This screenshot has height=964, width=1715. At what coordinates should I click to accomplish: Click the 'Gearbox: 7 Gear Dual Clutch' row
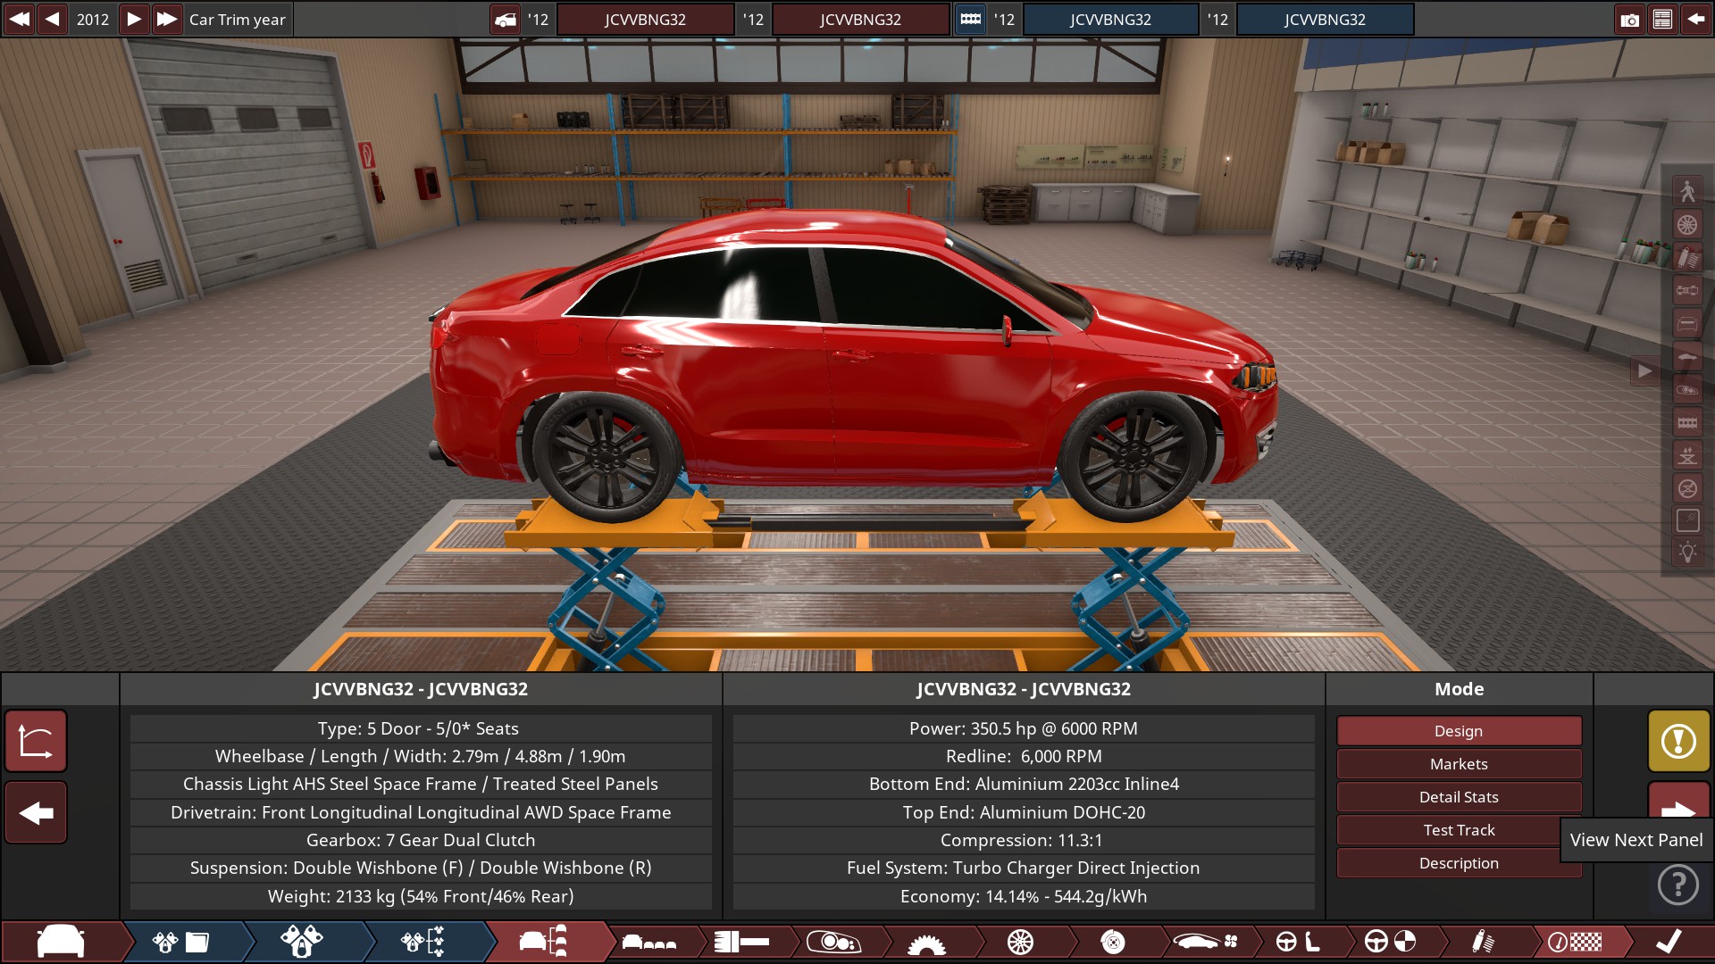pyautogui.click(x=421, y=840)
